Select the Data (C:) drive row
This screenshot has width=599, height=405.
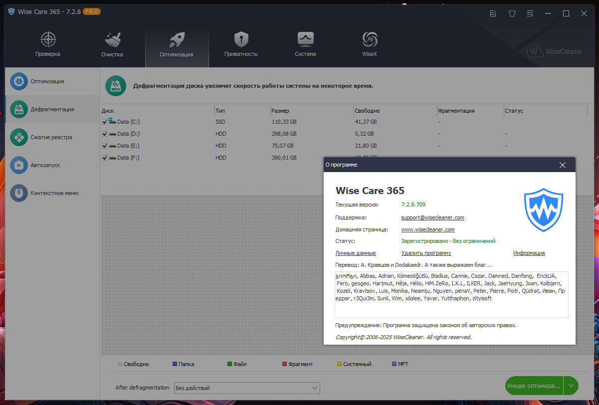tap(344, 122)
